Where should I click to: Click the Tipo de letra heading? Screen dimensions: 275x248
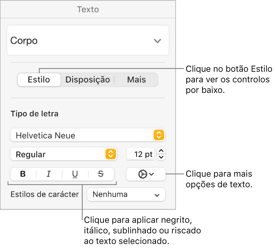click(x=35, y=113)
